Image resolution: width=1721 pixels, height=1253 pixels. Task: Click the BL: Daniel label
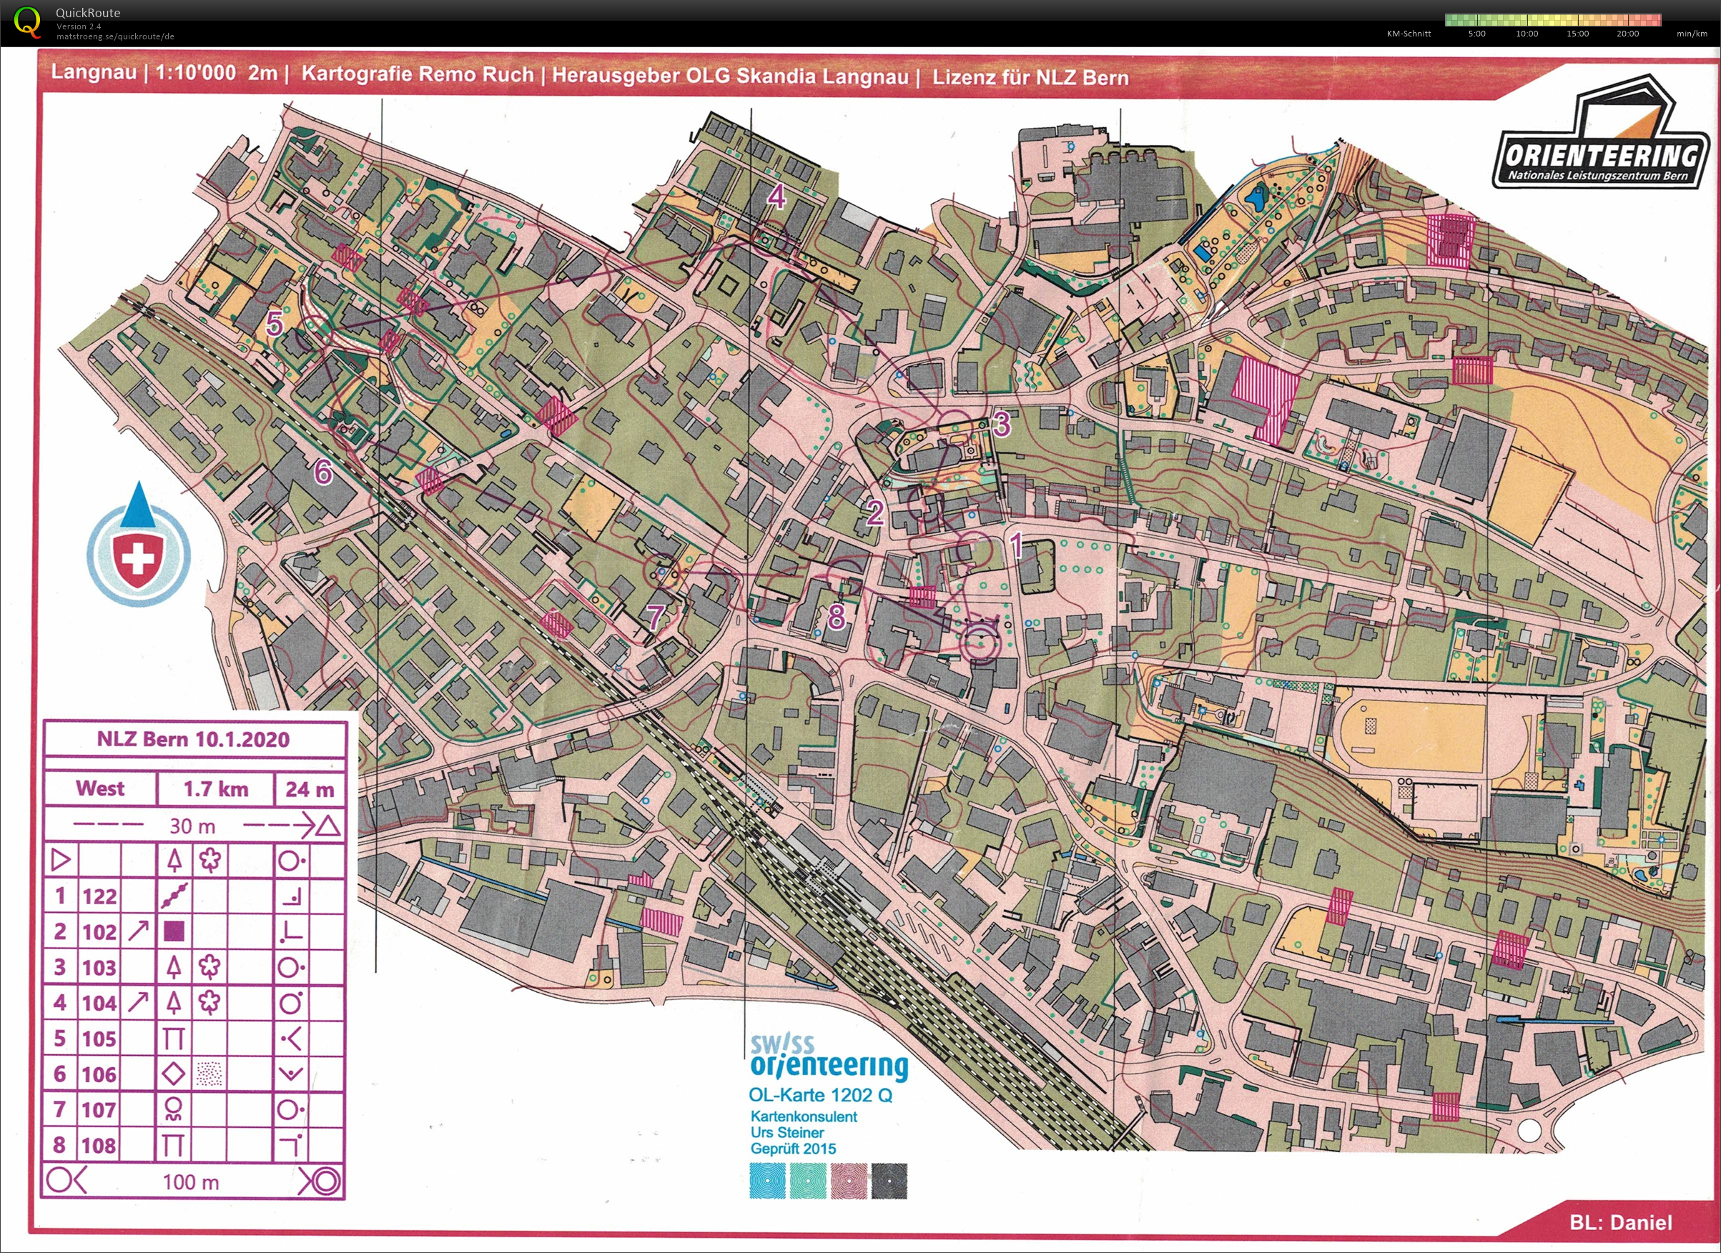1620,1222
